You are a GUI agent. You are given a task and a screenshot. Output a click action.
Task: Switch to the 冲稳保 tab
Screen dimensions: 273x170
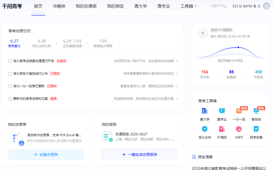tap(59, 6)
